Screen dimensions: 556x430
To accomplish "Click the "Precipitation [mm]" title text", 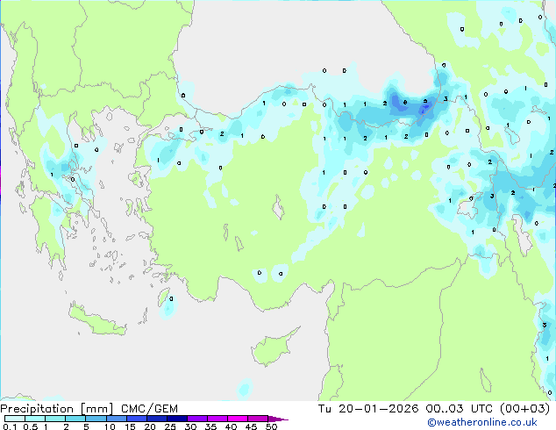I will [57, 409].
